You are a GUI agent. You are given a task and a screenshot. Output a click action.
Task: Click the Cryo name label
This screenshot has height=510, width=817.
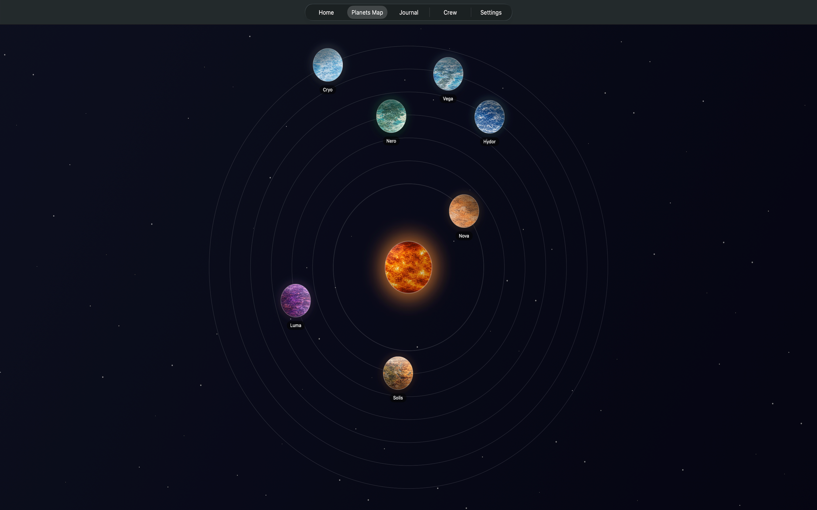(327, 90)
